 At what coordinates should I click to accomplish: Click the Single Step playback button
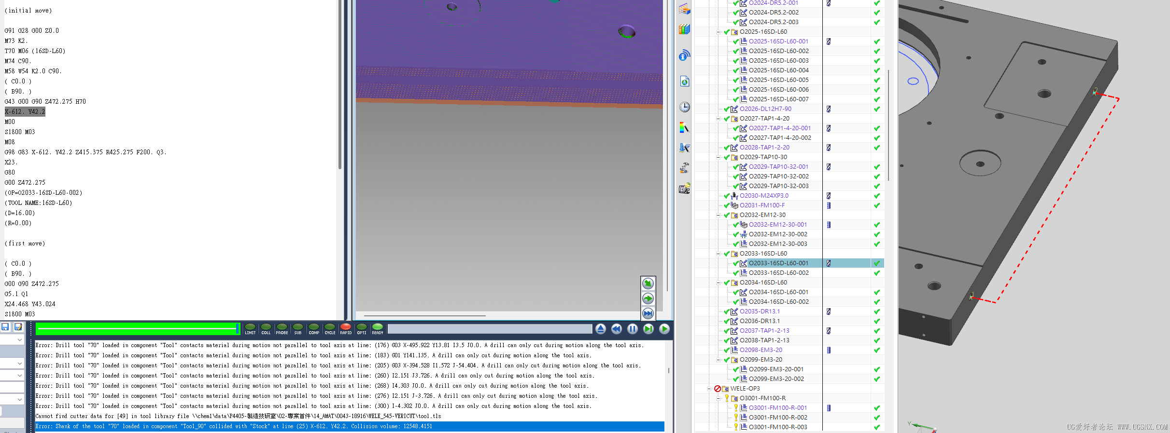(x=648, y=329)
